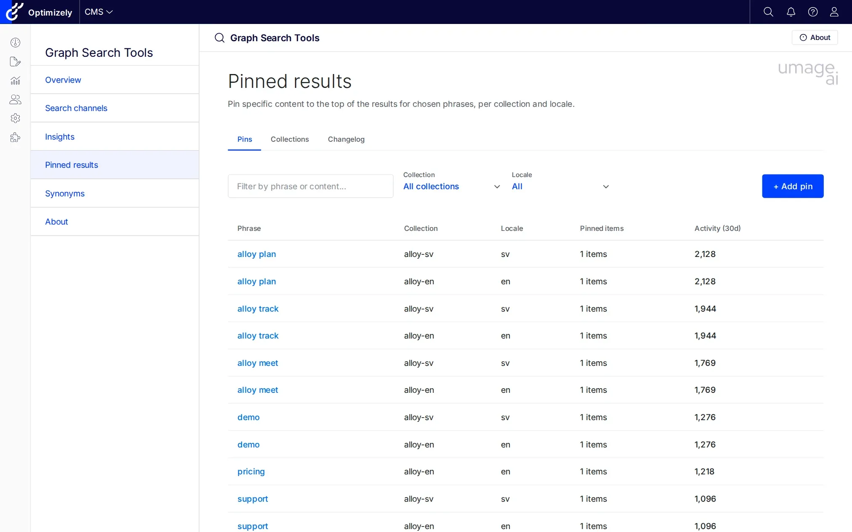Click the magnifier icon beside Graph Search Tools
The height and width of the screenshot is (532, 852).
219,38
